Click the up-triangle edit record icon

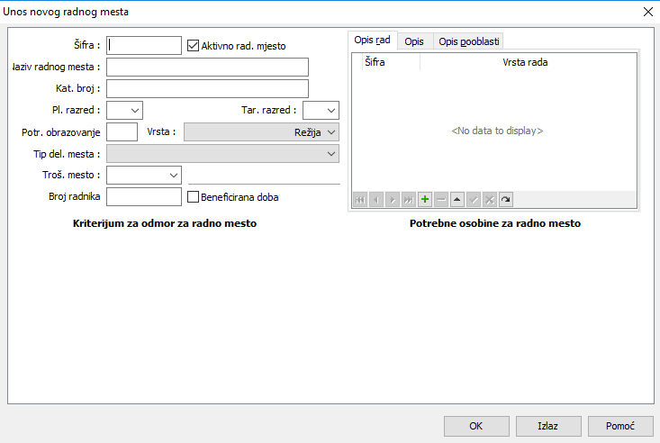pyautogui.click(x=457, y=199)
